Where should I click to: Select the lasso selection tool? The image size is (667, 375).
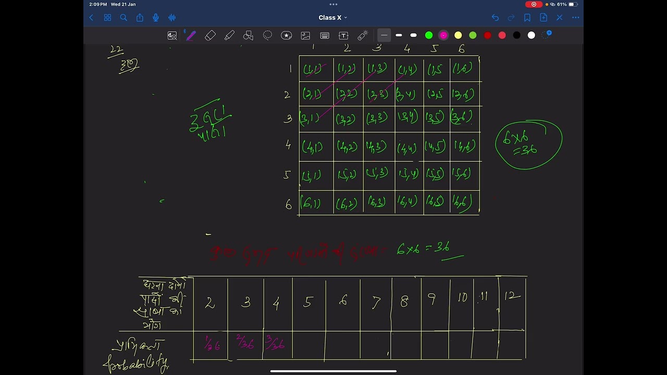(x=267, y=35)
